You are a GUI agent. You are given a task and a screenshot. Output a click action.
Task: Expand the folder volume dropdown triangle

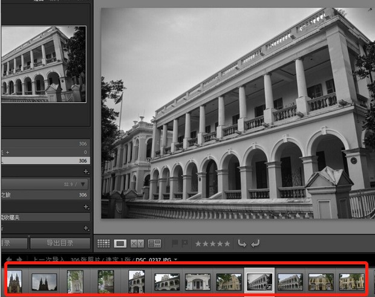(83, 183)
